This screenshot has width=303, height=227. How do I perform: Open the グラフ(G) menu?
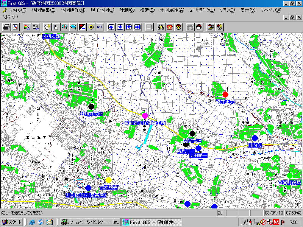(x=226, y=10)
